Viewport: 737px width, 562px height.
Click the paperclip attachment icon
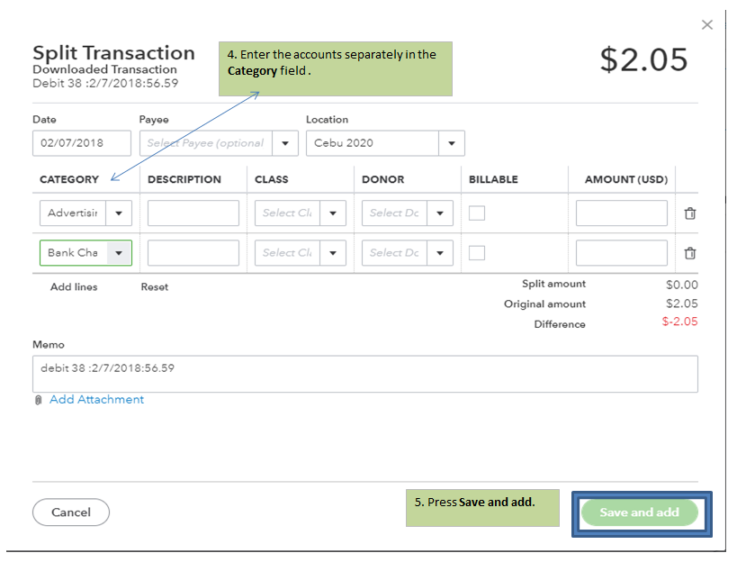(39, 400)
